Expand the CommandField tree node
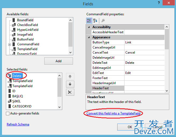This screenshot has width=176, height=137. point(10,45)
